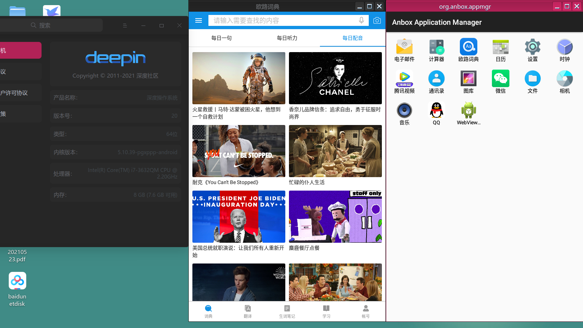Open the 麋鹿餐厅点餐 video thumbnail

335,216
